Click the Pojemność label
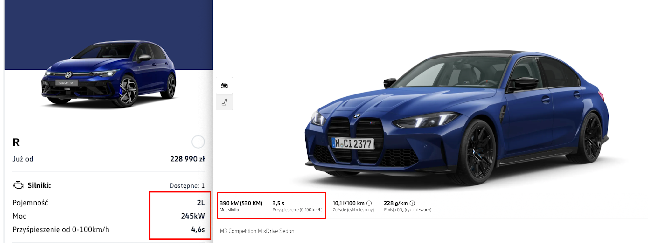The width and height of the screenshot is (648, 243). pyautogui.click(x=30, y=203)
